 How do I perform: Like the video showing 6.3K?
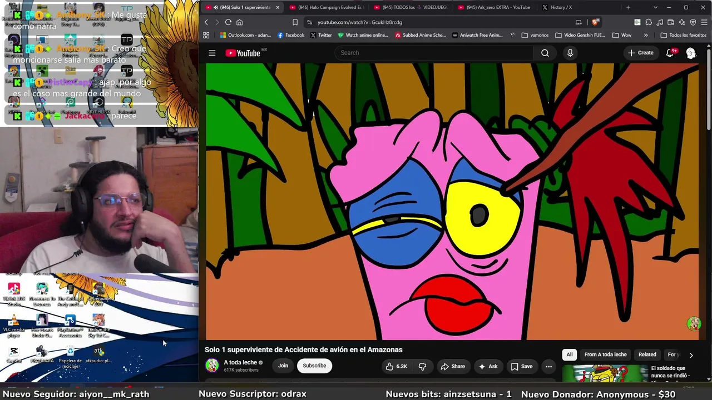pos(397,366)
